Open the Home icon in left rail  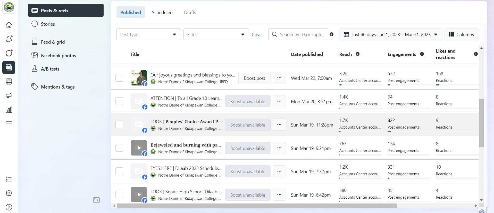click(x=9, y=25)
